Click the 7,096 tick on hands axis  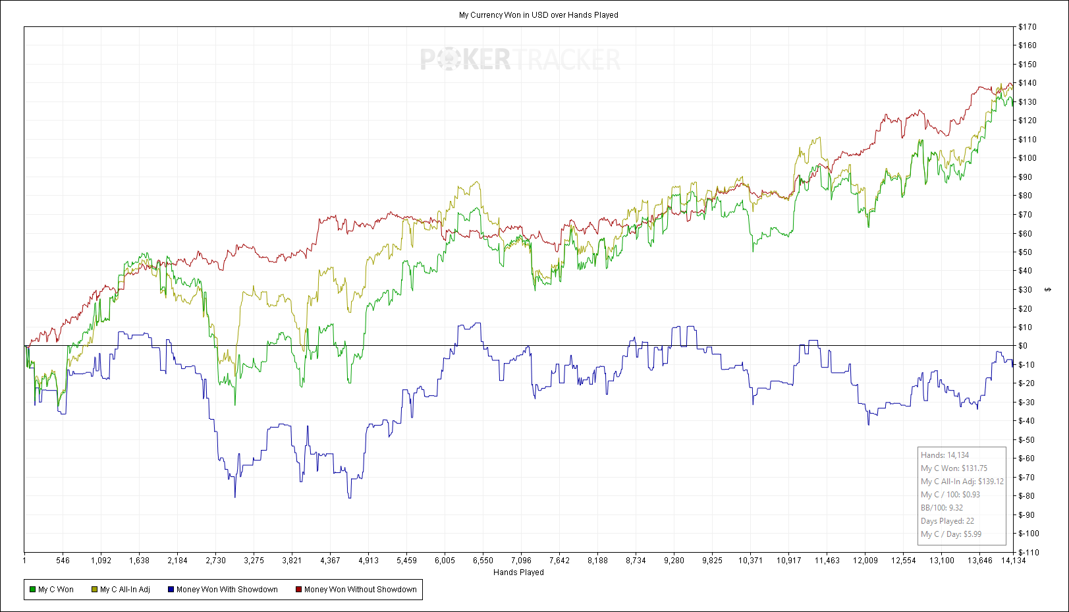click(521, 561)
